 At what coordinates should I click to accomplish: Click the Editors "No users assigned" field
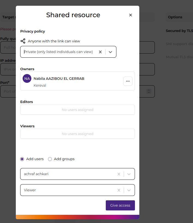tap(77, 110)
